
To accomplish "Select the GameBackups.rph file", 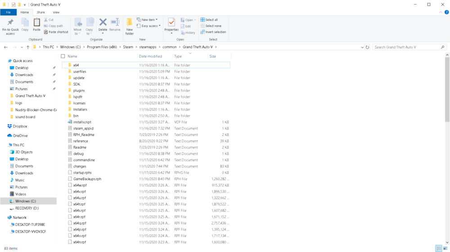I will coord(146,179).
